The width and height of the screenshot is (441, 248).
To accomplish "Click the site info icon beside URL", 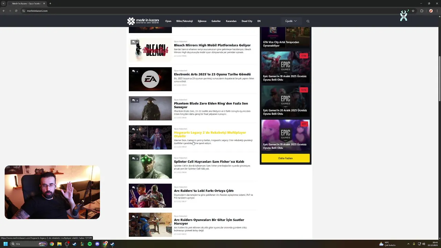I will point(24,11).
